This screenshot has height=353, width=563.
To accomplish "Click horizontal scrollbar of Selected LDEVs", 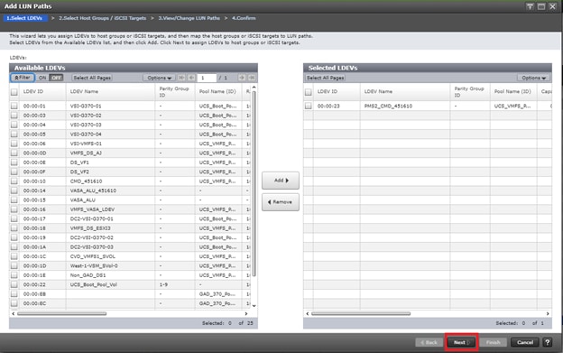I will coord(361,313).
